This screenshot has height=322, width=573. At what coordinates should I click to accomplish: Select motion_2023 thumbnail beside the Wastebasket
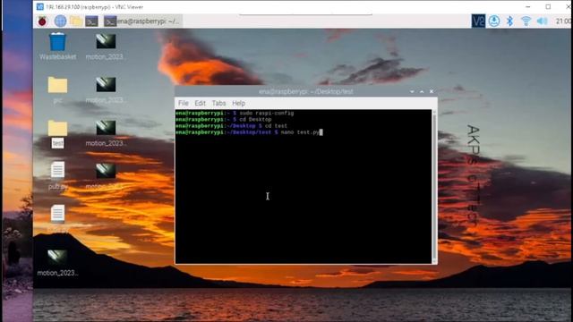[106, 46]
